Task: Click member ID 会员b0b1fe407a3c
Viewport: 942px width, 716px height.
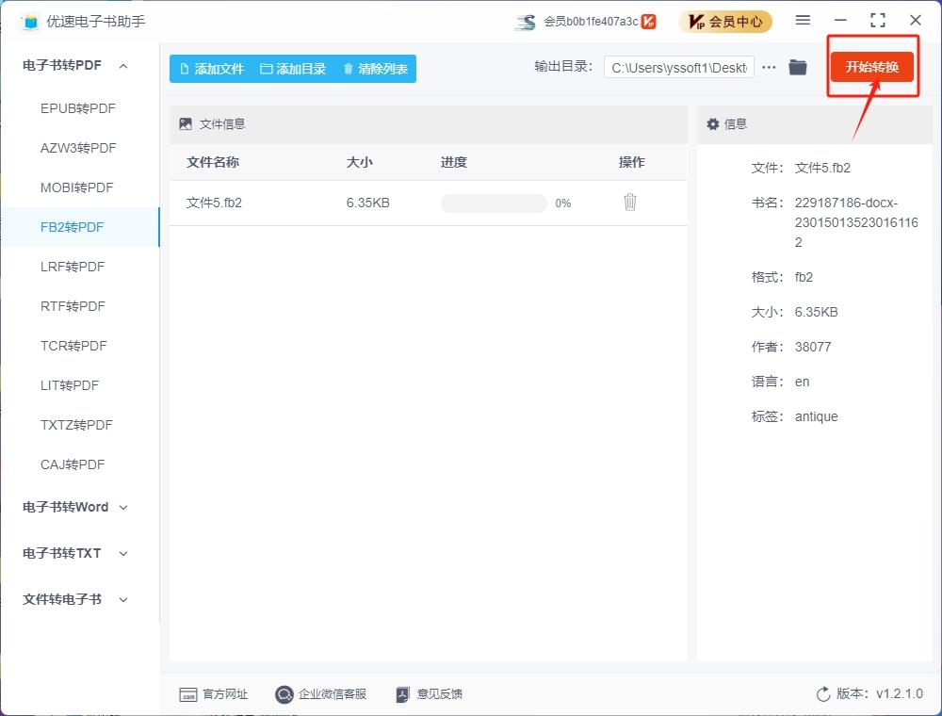Action: [x=591, y=22]
